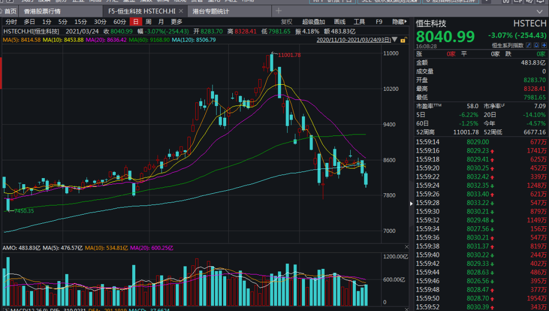
Task: Click the 2020/11/10-2021/03/24(93日) date range
Action: coord(354,40)
